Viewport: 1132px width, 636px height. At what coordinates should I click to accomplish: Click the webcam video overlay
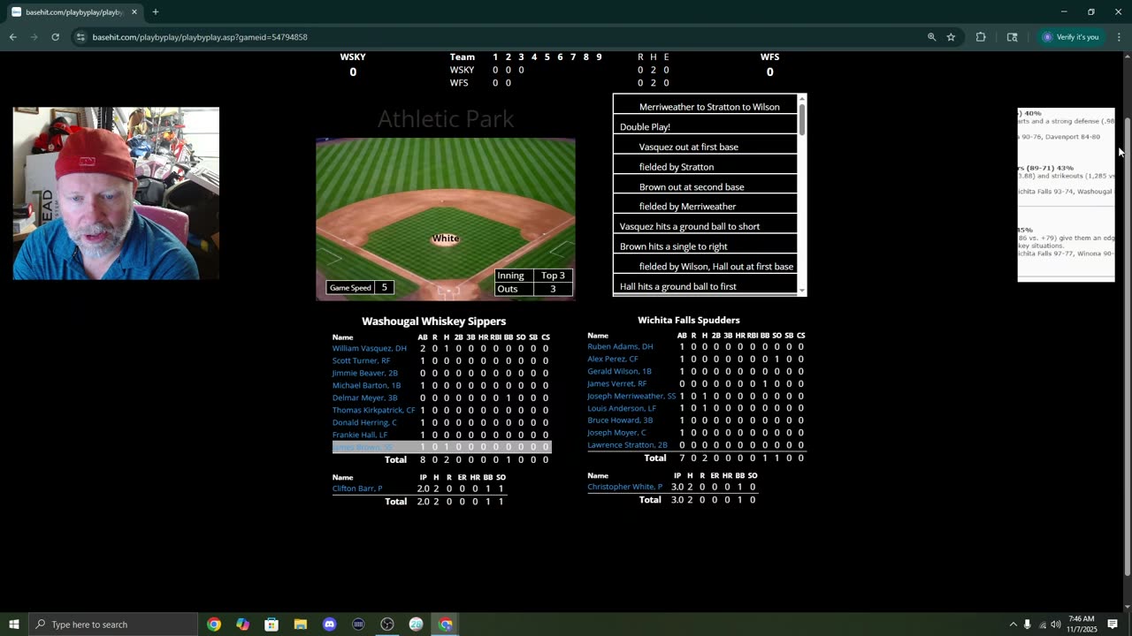point(116,193)
